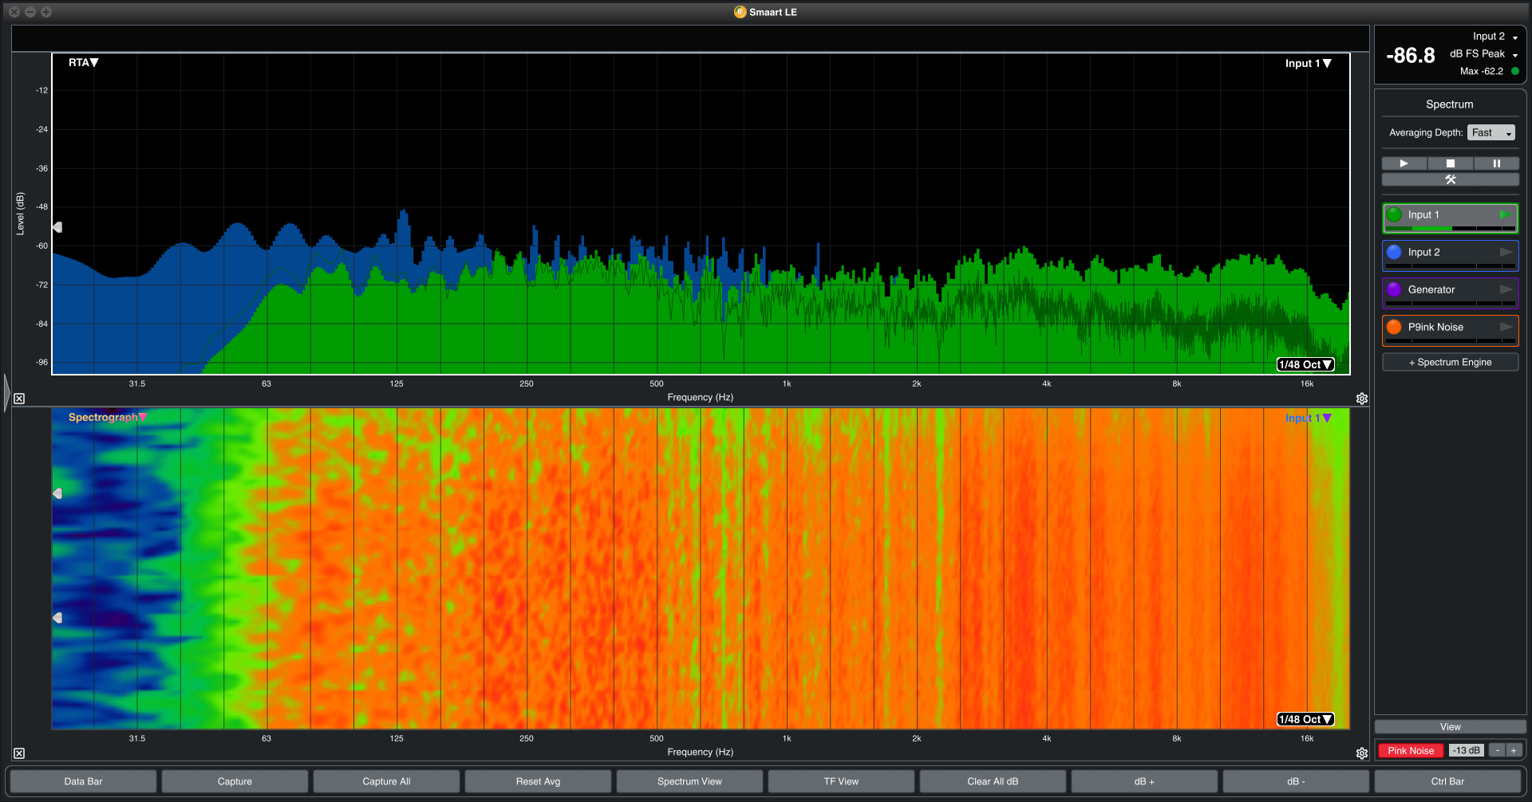Open the RTA graph type dropdown
The image size is (1532, 802).
(x=83, y=62)
